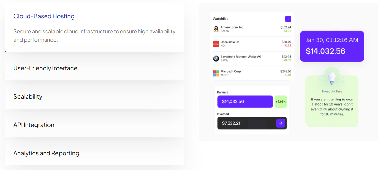Click the Microsoft four-color logo icon

216,73
